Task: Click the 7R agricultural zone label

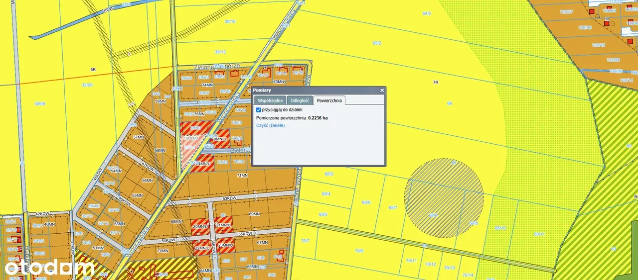Action: point(435,82)
